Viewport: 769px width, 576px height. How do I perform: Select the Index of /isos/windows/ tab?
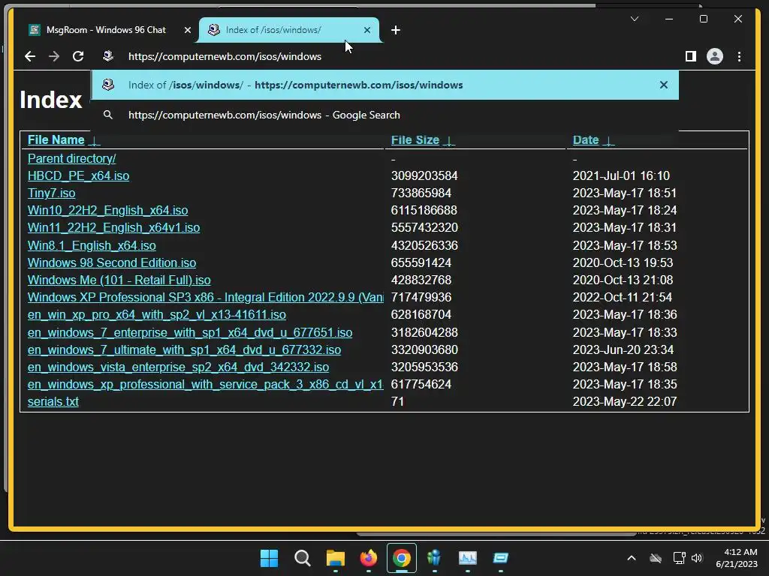(289, 30)
